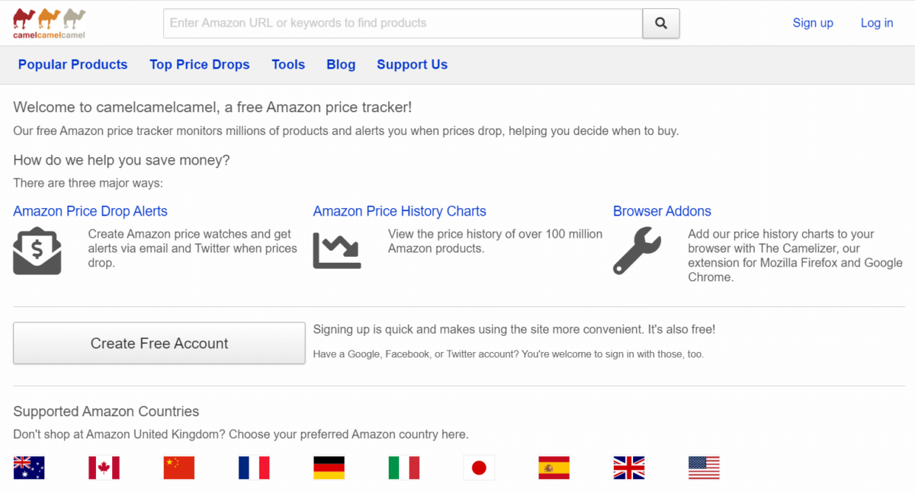Click the Amazon URL search field
Viewport: 915px width, 493px height.
(x=403, y=23)
